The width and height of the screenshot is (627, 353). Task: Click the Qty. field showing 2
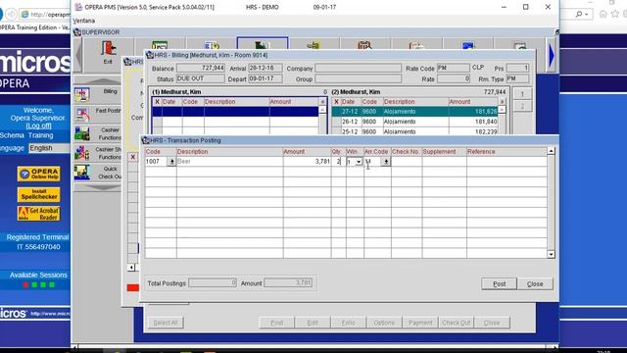(338, 161)
